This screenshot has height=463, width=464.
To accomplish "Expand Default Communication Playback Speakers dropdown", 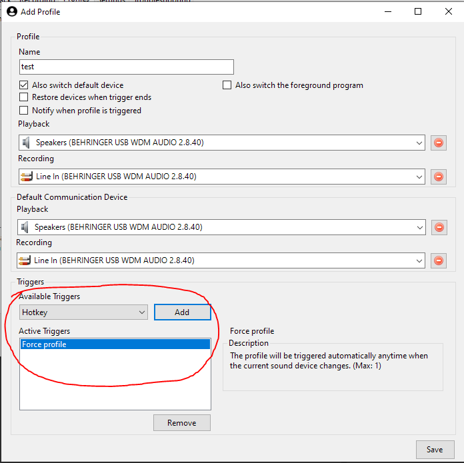I will click(x=221, y=227).
